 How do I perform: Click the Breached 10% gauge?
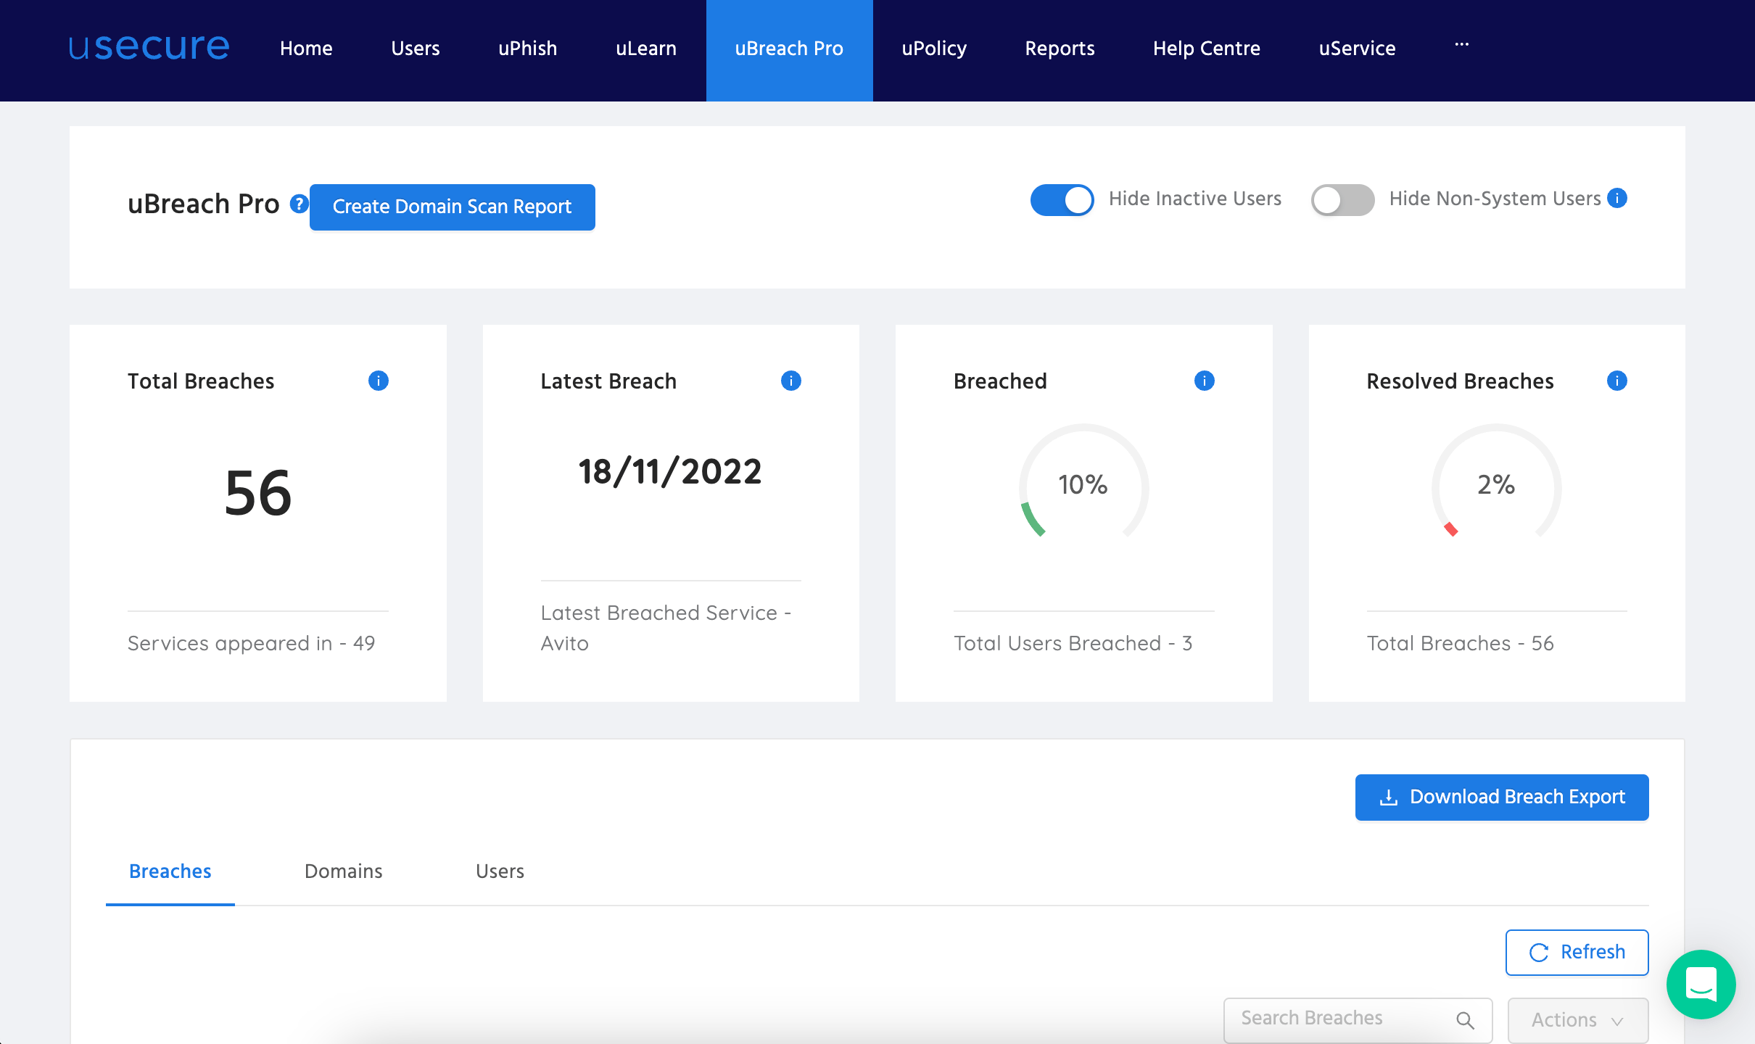[x=1083, y=484]
